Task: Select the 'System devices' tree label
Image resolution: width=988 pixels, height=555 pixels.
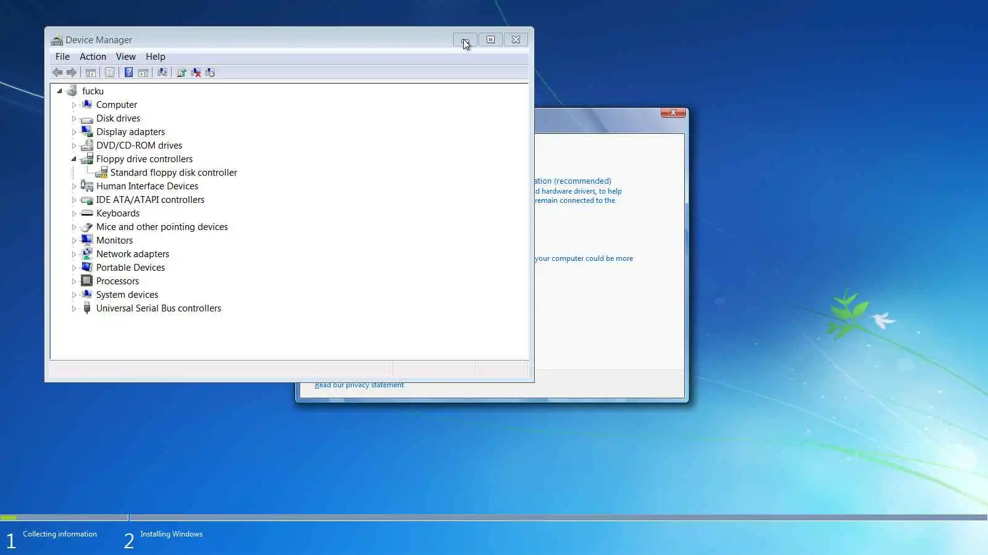Action: tap(127, 295)
